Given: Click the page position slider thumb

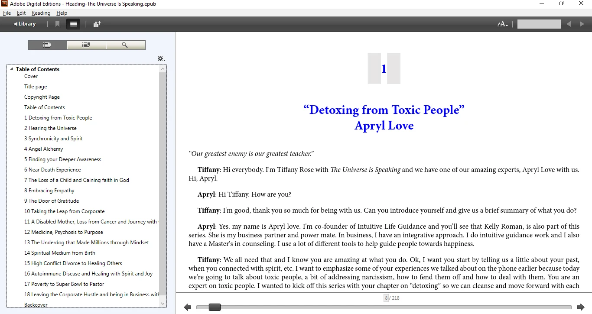Looking at the screenshot, I should pyautogui.click(x=215, y=308).
